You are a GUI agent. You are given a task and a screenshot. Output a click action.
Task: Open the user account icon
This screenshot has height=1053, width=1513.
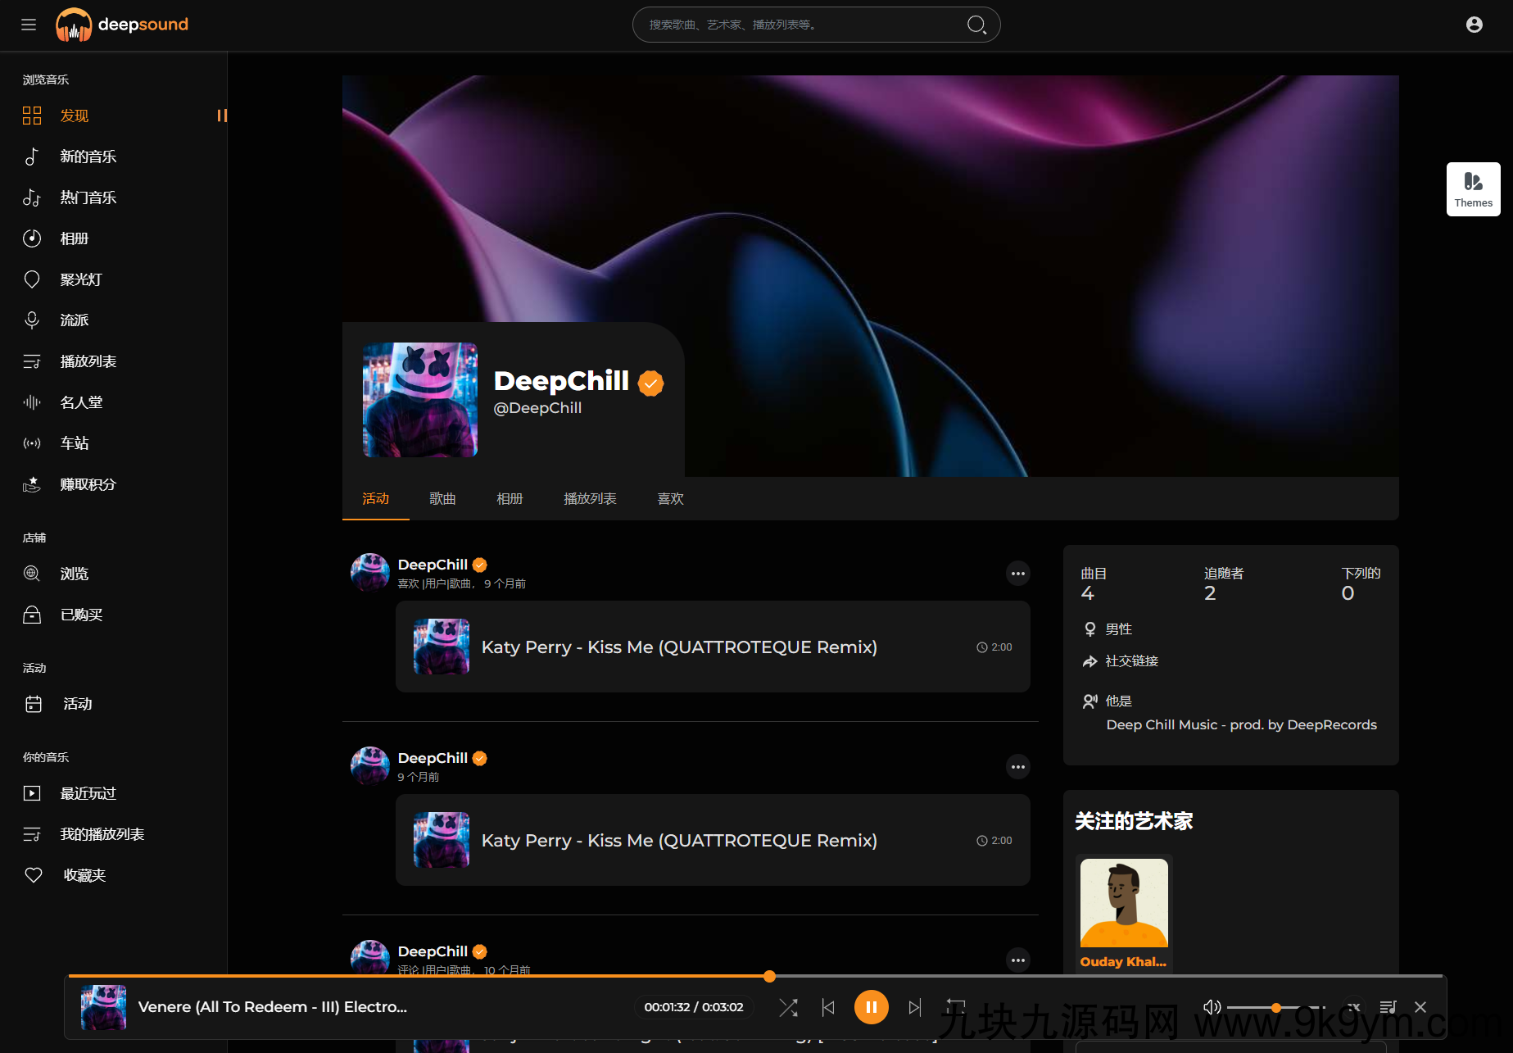1474,25
